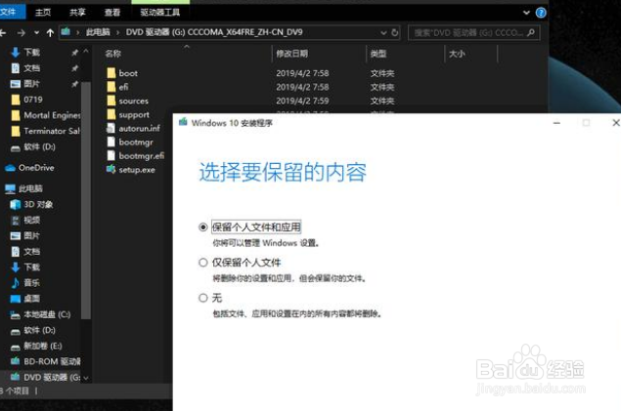Image resolution: width=621 pixels, height=411 pixels.
Task: Select the support folder
Action: point(134,114)
